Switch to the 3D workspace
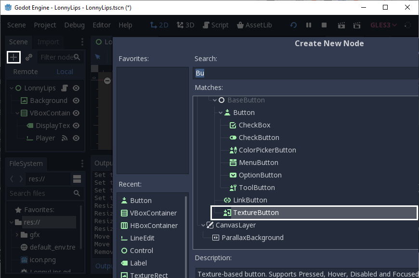This screenshot has width=419, height=278. [x=185, y=25]
